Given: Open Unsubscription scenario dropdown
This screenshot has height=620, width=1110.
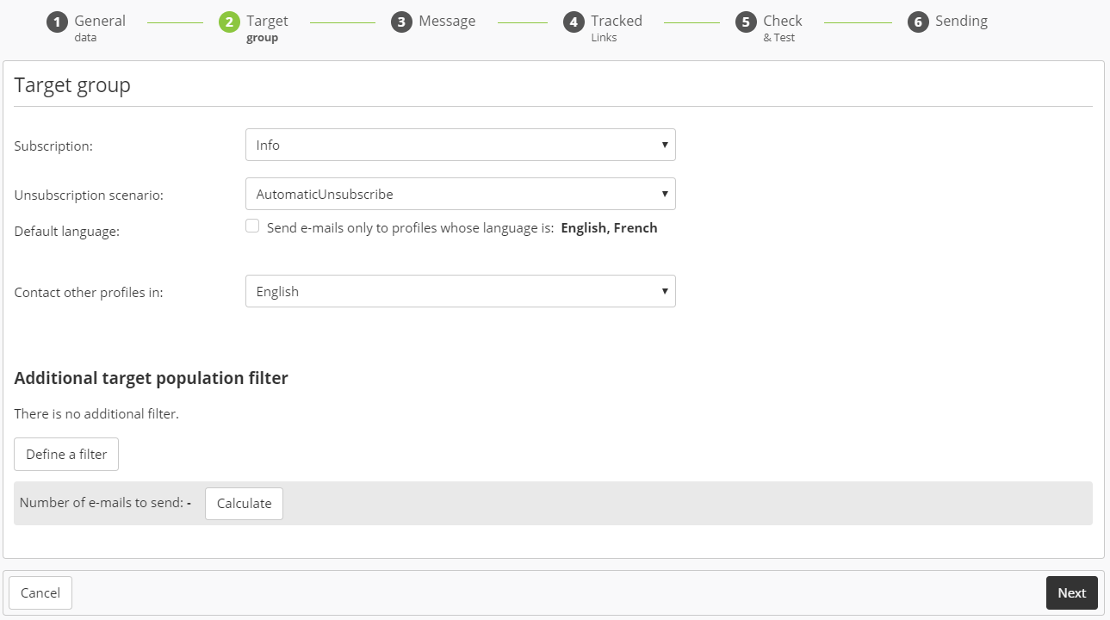Looking at the screenshot, I should coord(461,194).
